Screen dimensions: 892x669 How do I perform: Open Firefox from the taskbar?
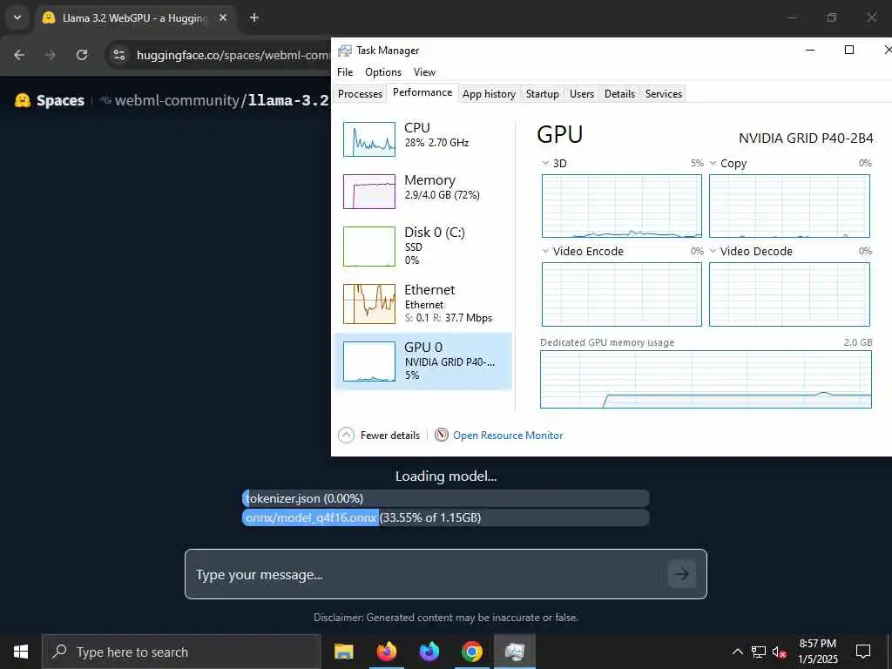(386, 652)
